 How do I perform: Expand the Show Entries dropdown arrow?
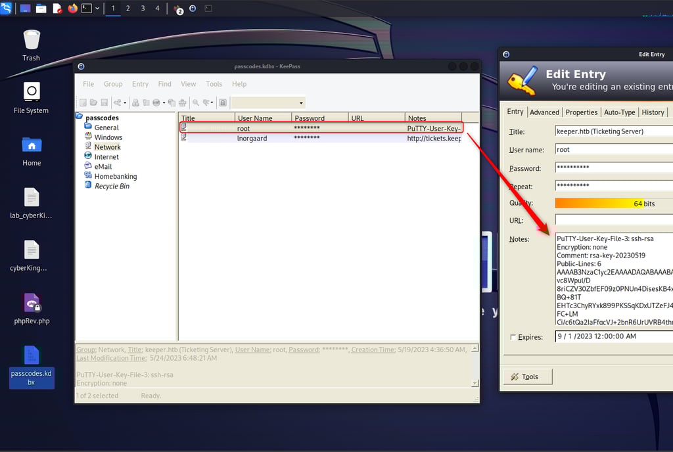pyautogui.click(x=212, y=103)
